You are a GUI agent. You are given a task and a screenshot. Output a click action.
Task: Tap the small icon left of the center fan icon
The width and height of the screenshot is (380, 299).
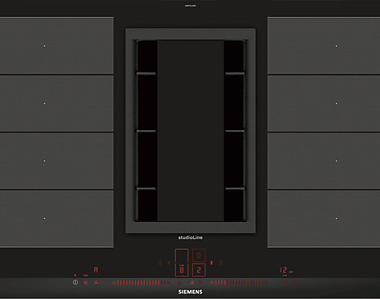point(179,283)
